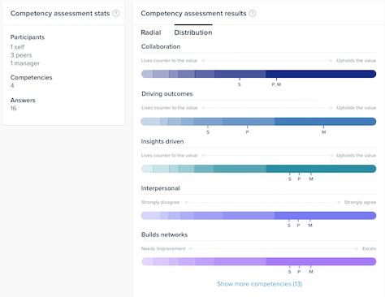The image size is (385, 297).
Task: Click the S marker under Interpersonal bar
Action: [x=289, y=226]
